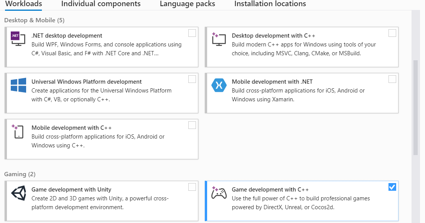Select the Mobile development with C++ card
Screen dimensions: 425x223
click(x=101, y=139)
